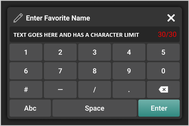Tap the number 1 key

tap(26, 52)
